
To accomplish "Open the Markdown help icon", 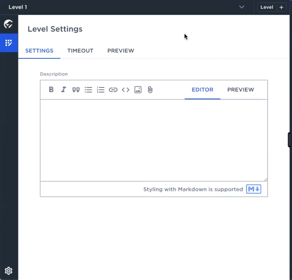I will point(253,189).
